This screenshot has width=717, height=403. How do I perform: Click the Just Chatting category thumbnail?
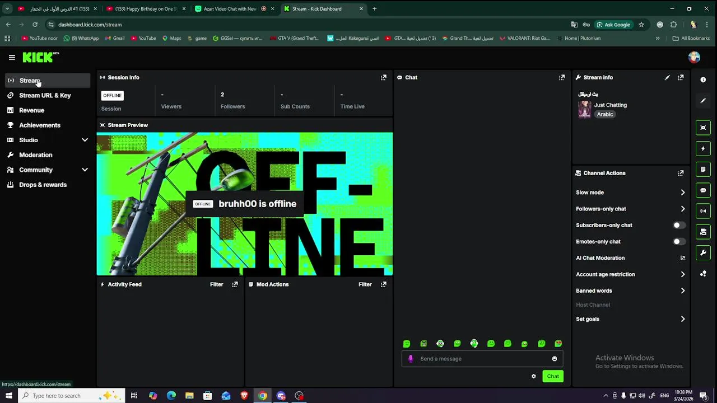[585, 110]
